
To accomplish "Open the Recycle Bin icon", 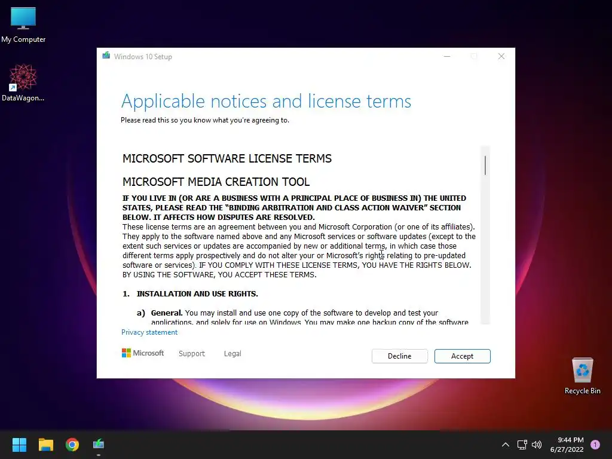I will click(x=582, y=375).
